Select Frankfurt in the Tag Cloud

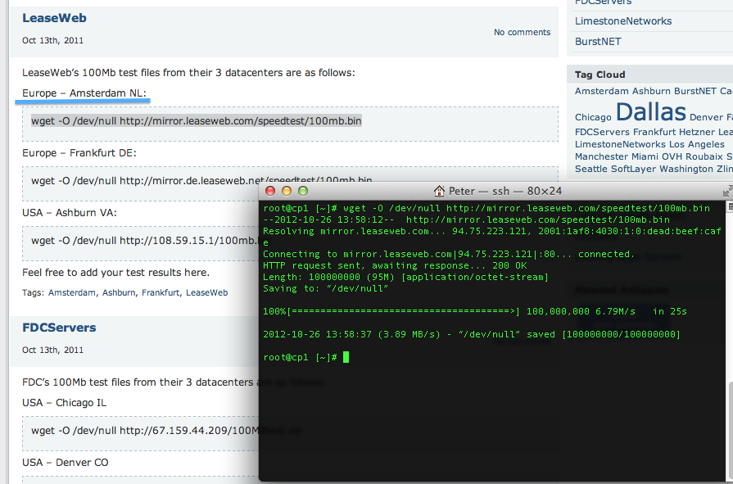pyautogui.click(x=654, y=133)
